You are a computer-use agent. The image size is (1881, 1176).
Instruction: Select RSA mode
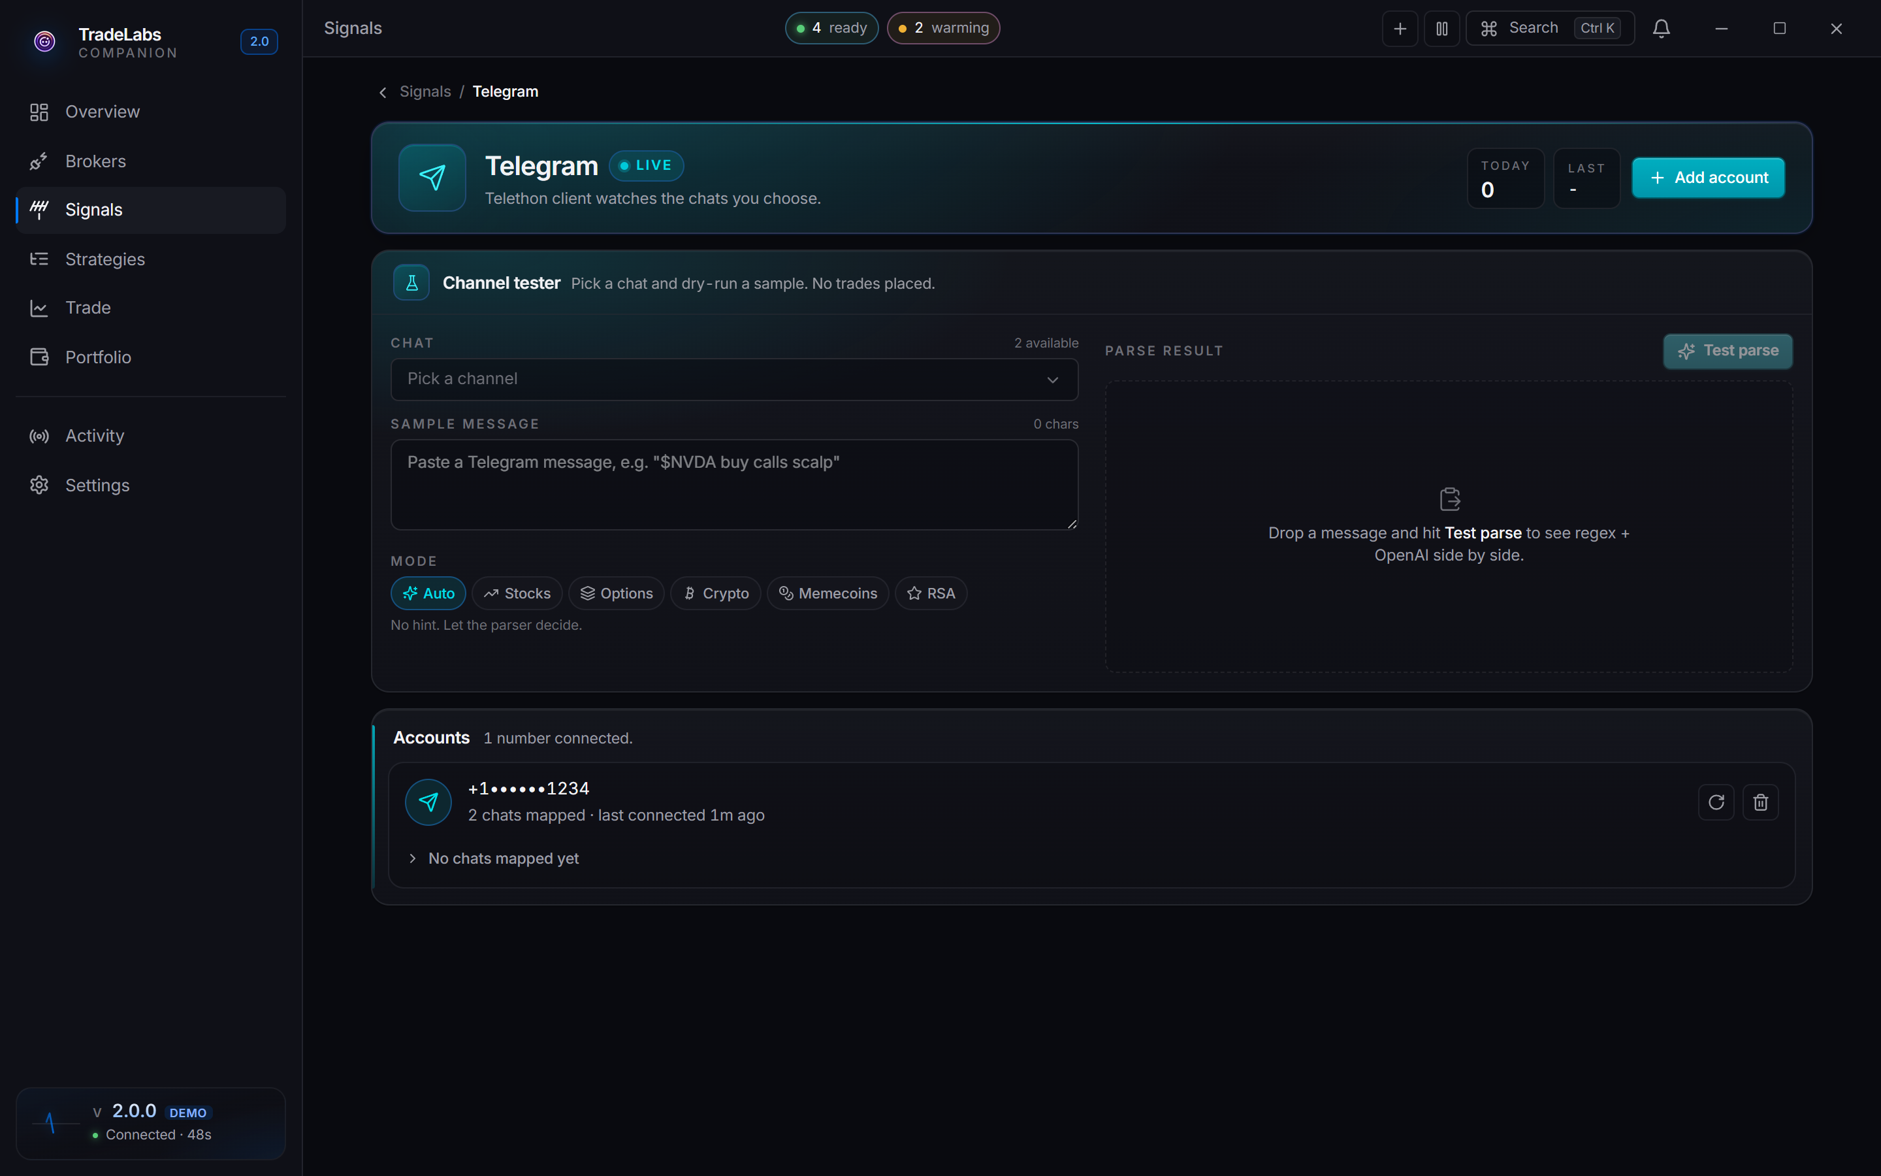pos(931,593)
